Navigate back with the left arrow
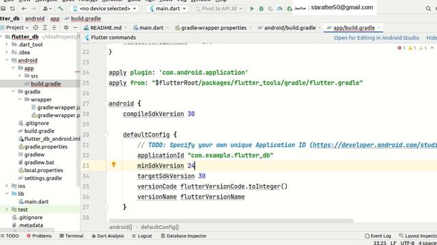Screen dimensions: 437x245 click(24, 9)
